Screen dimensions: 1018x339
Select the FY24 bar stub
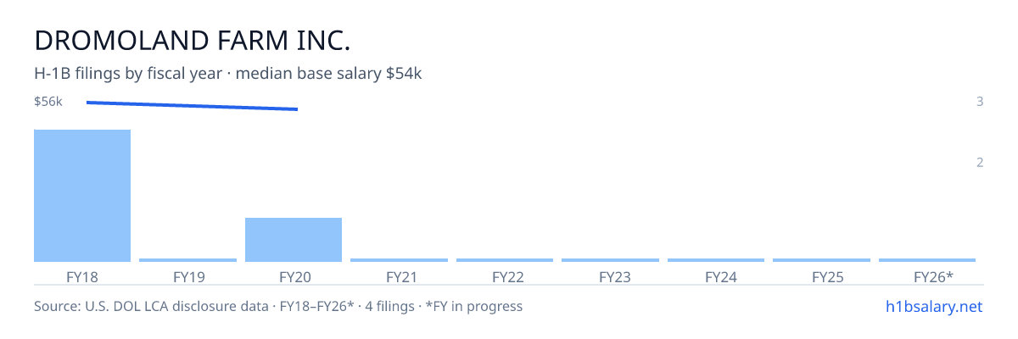click(716, 260)
